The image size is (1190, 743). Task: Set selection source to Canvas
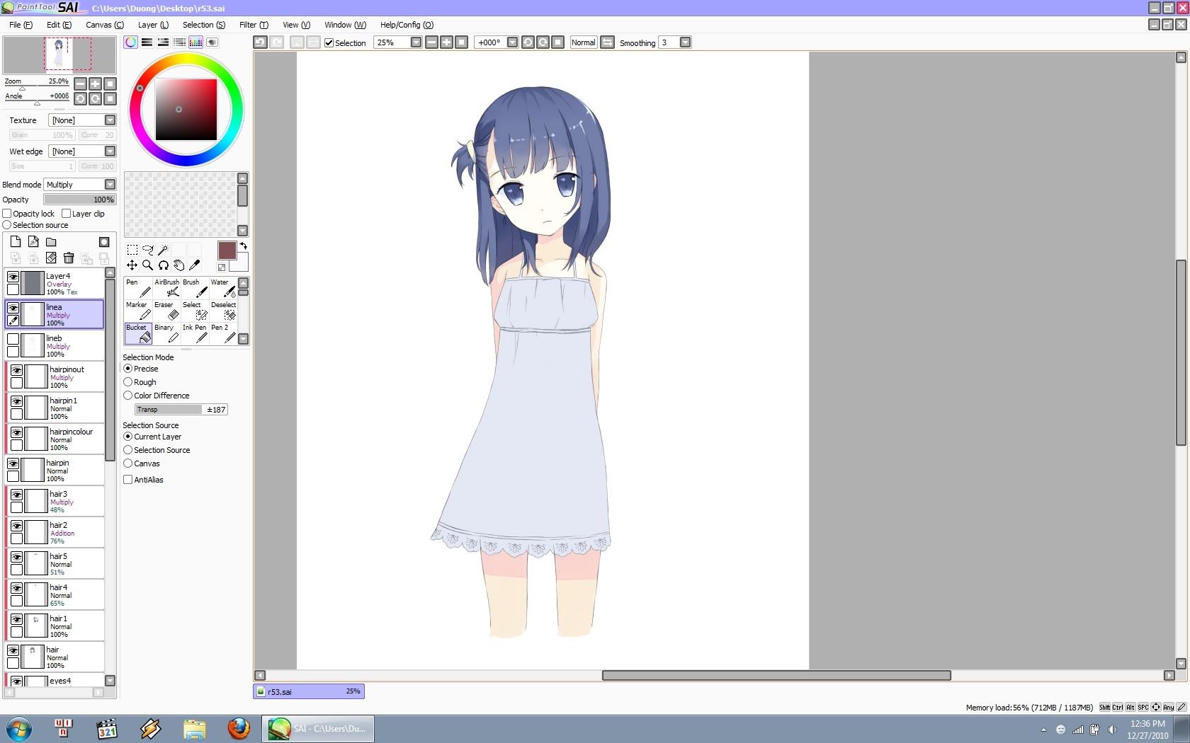tap(128, 463)
